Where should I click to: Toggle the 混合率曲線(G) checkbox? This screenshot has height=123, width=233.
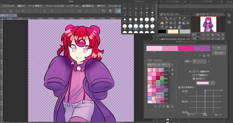[179, 87]
